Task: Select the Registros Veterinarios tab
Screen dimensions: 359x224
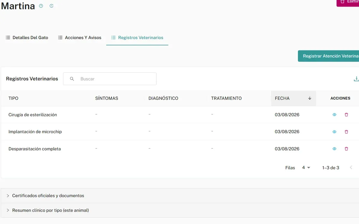Action: [137, 38]
